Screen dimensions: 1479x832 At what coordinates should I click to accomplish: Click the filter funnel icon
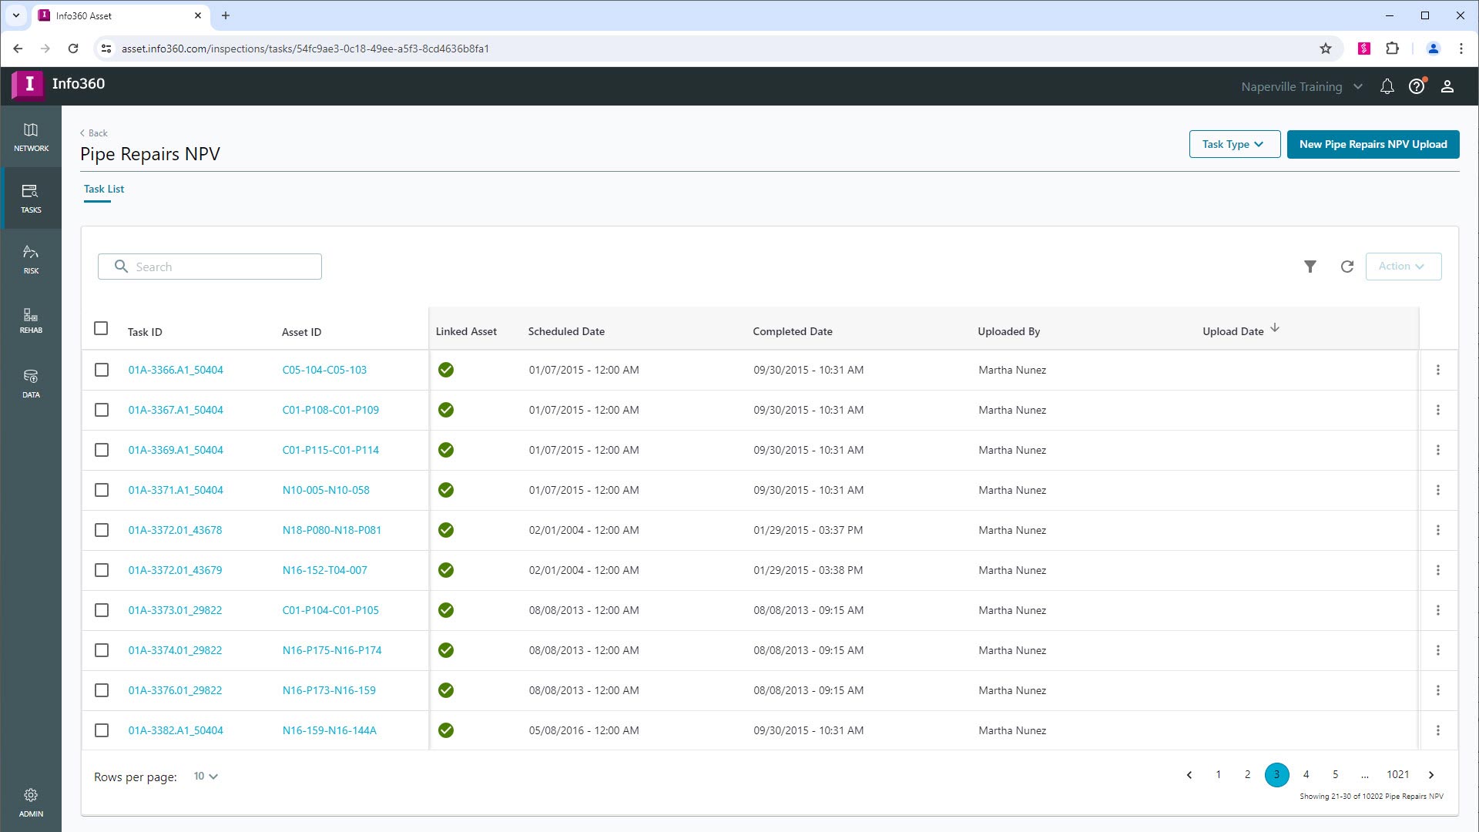coord(1310,267)
